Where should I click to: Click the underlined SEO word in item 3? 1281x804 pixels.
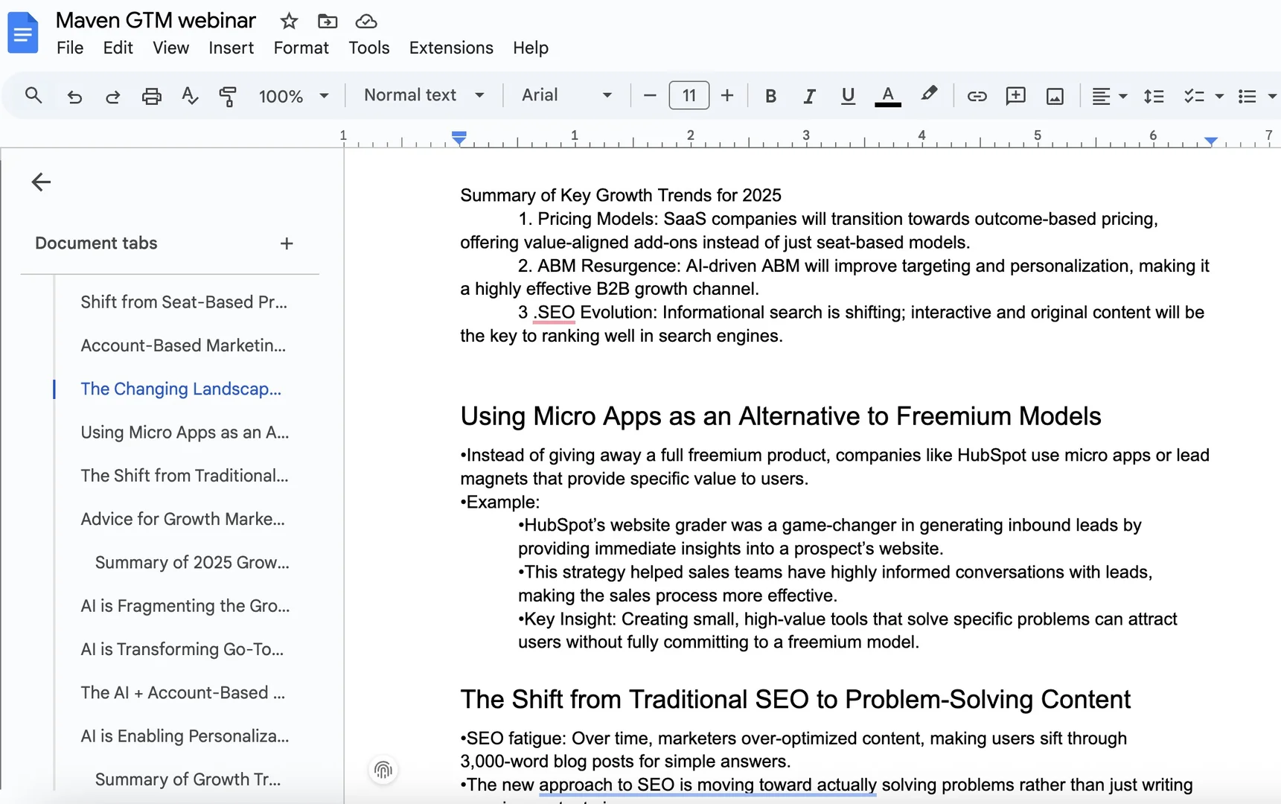point(555,313)
